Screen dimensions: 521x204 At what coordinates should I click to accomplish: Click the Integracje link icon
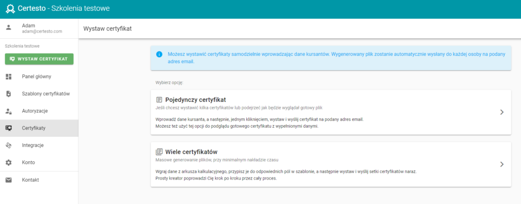tap(9, 145)
